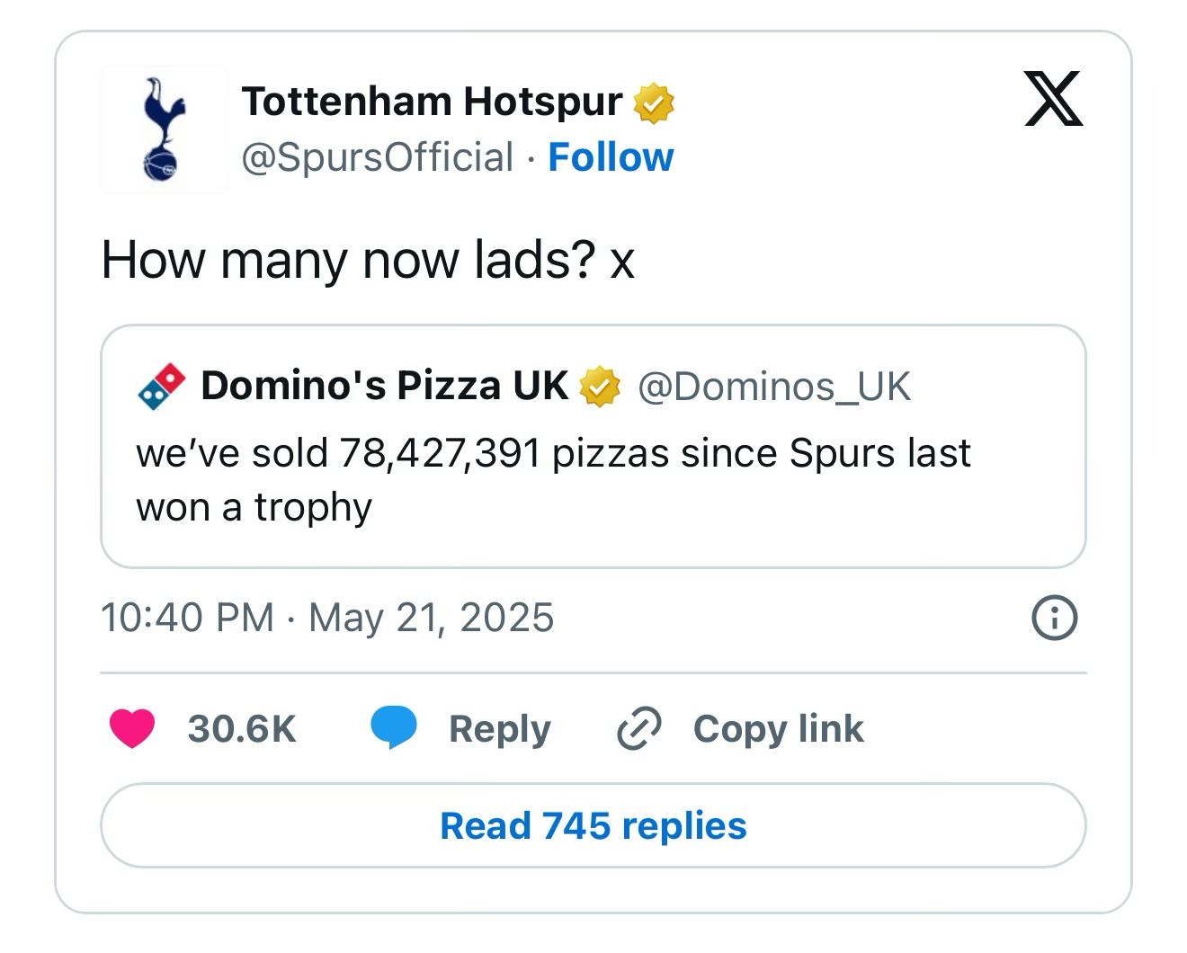Open the quoted Domino's pizzas tweet text
This screenshot has width=1187, height=953.
(552, 479)
